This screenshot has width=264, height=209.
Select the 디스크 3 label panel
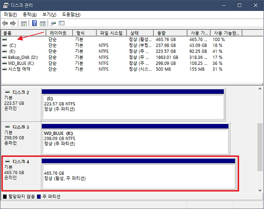pyautogui.click(x=21, y=139)
